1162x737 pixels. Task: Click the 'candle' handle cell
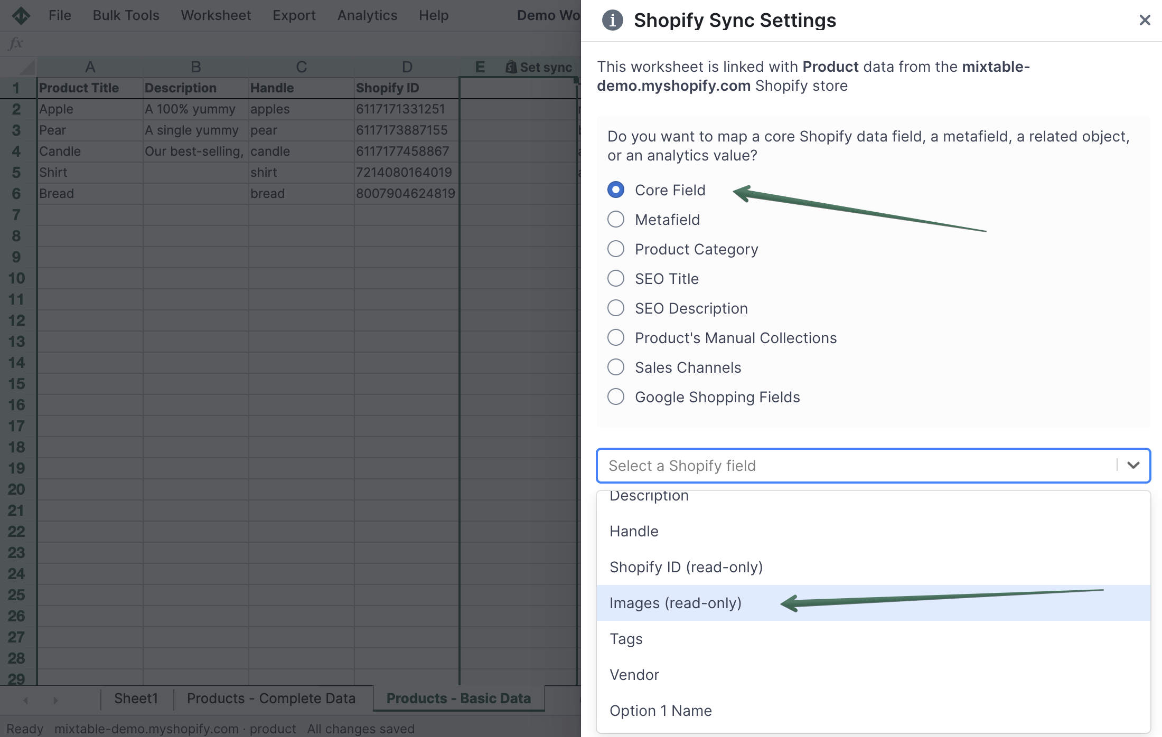[301, 152]
